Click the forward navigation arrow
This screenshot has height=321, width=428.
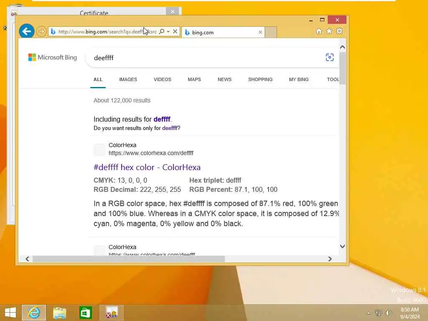pyautogui.click(x=41, y=31)
